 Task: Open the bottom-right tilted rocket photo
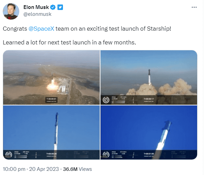pos(149,132)
